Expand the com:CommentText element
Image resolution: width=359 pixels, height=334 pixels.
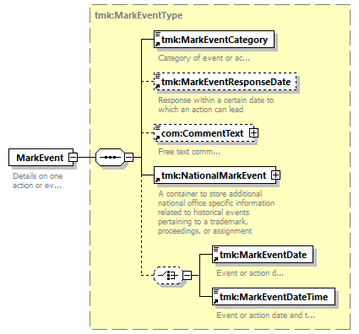coord(253,132)
